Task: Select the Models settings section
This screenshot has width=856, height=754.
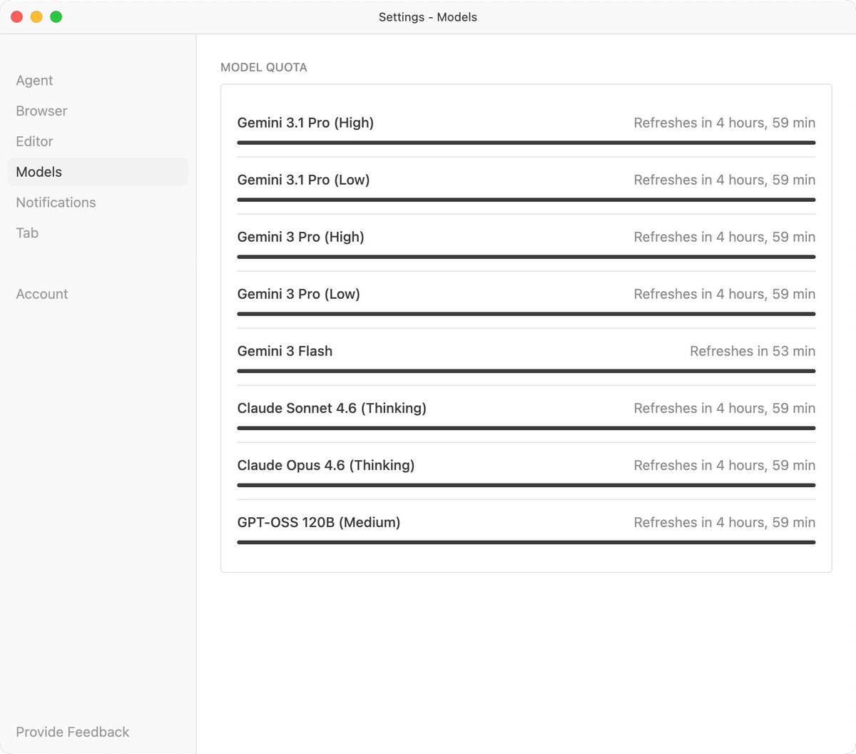Action: 98,172
